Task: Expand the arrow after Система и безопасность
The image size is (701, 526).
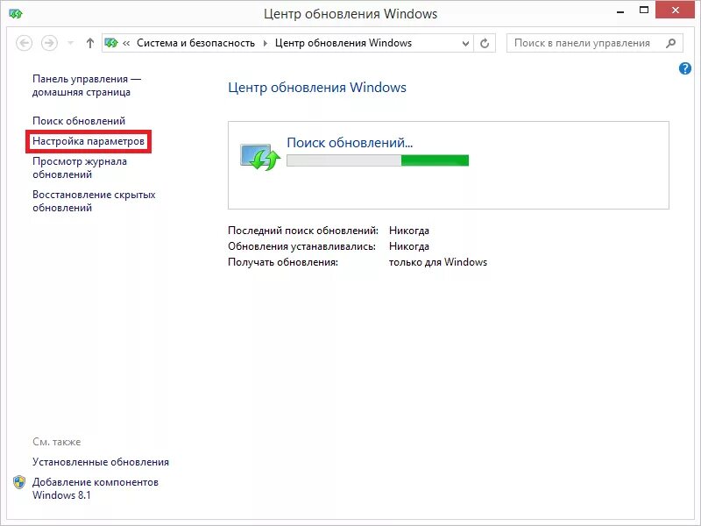Action: 266,43
